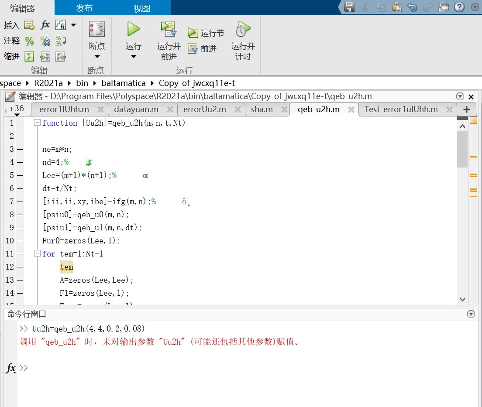Open the +36 hidden tabs dropdown
Screen dimensions: 482x407
pos(17,110)
